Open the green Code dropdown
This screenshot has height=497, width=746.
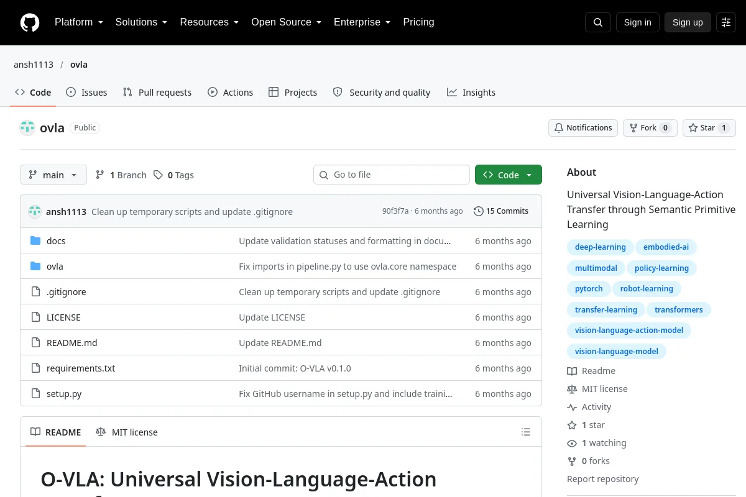[509, 175]
